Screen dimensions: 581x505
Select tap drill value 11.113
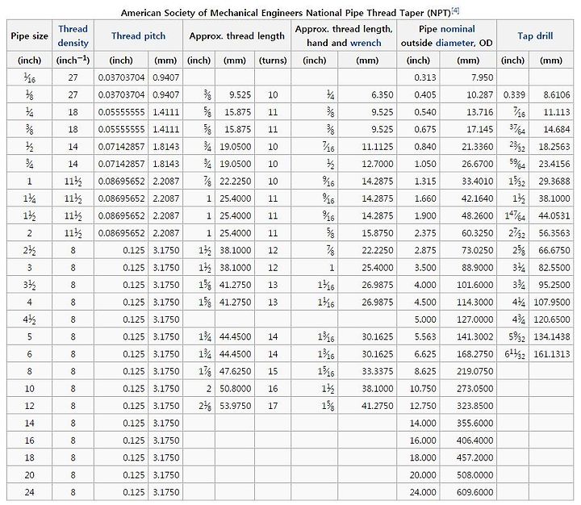557,112
